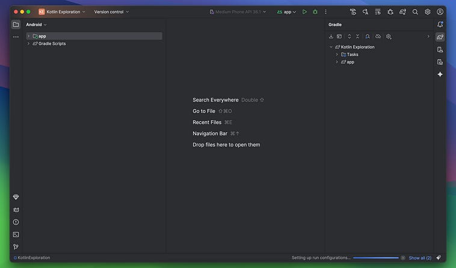Click Search Everywhere hint text in editor

[215, 100]
